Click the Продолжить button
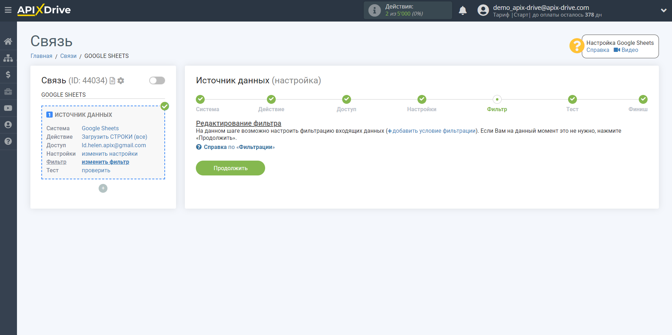This screenshot has width=672, height=335. (230, 168)
